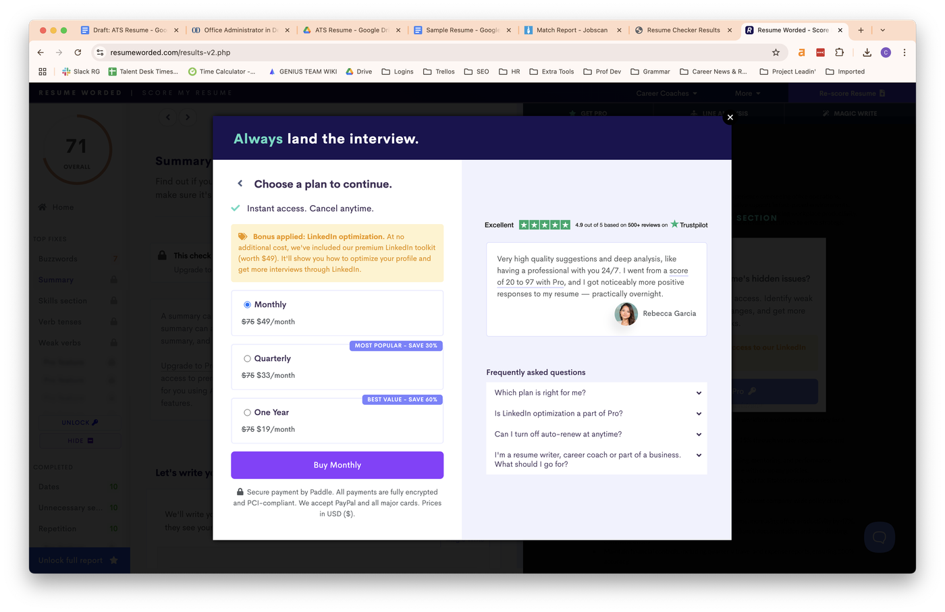Screen dimensions: 945x612
Task: Click the browser back arrow
Action: 40,53
